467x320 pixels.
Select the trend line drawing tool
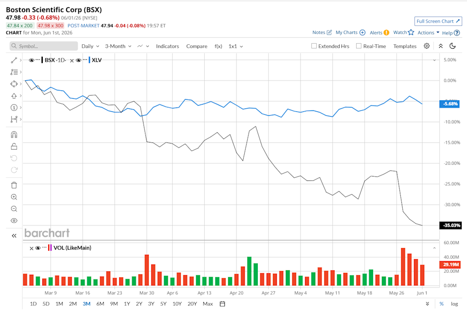pyautogui.click(x=14, y=60)
